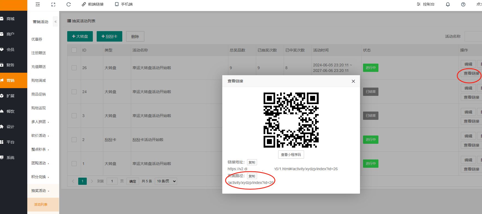Open the help question mark icon
The image size is (482, 214).
(463, 4)
